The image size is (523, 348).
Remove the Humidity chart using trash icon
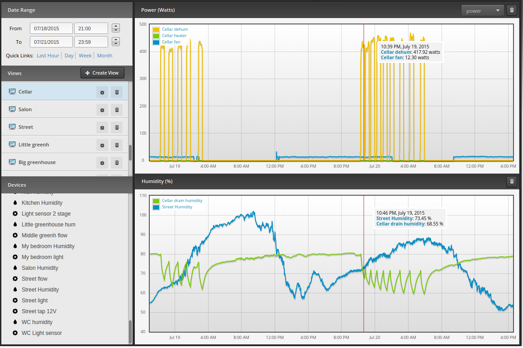512,181
